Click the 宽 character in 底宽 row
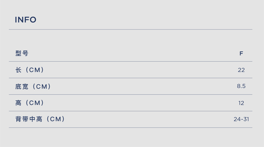Screen dimensions: 264x147 coord(25,87)
